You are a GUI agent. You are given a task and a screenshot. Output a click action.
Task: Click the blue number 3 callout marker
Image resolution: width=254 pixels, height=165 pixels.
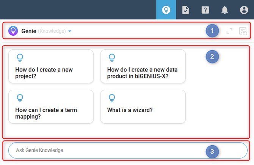212,152
